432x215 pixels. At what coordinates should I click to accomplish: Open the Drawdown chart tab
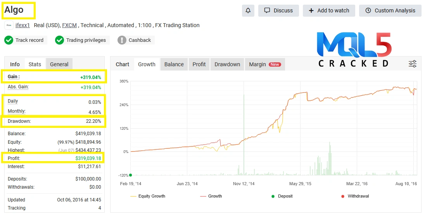coord(227,64)
